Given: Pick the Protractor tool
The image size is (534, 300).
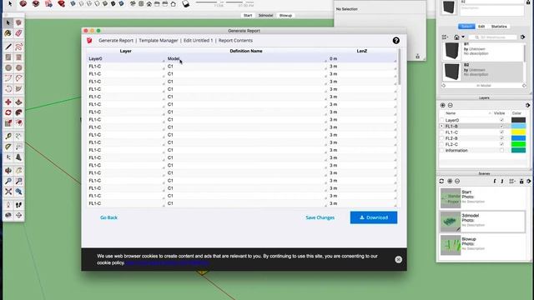Looking at the screenshot, I should coord(8,147).
